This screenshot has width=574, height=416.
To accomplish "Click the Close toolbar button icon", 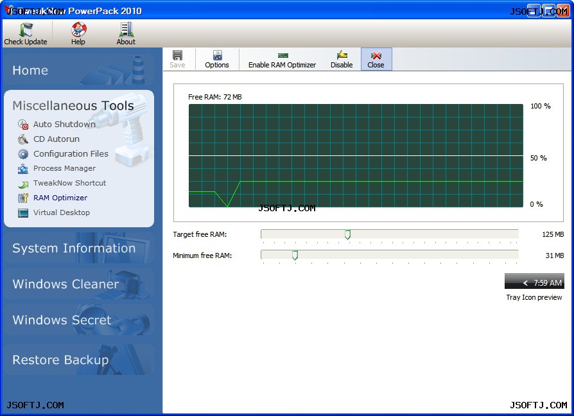I will point(376,55).
